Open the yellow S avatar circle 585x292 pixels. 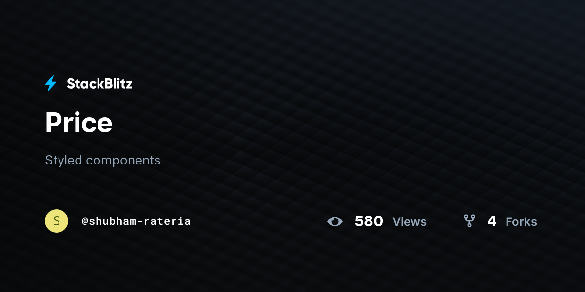[57, 221]
